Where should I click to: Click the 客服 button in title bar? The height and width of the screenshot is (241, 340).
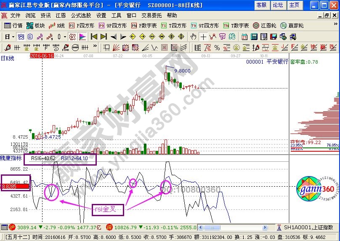coord(261,5)
